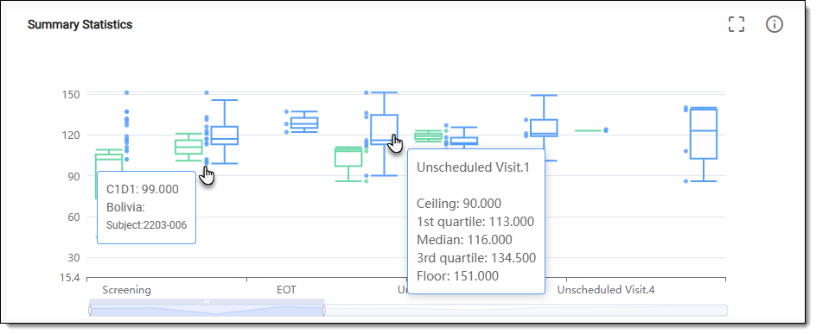Show chart info via the circled i icon
The image size is (816, 334).
tap(775, 24)
